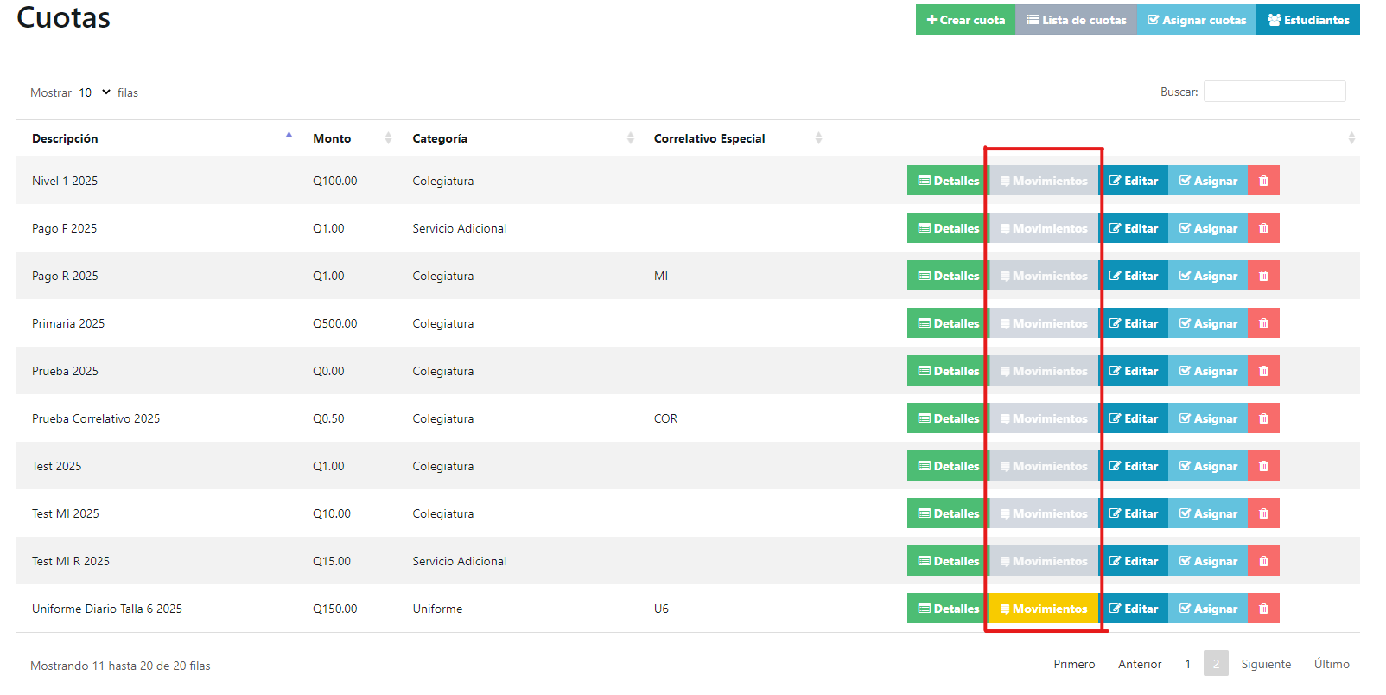
Task: Click the 'Servicio Adicional' cell of Pago F 2025
Action: pos(460,228)
